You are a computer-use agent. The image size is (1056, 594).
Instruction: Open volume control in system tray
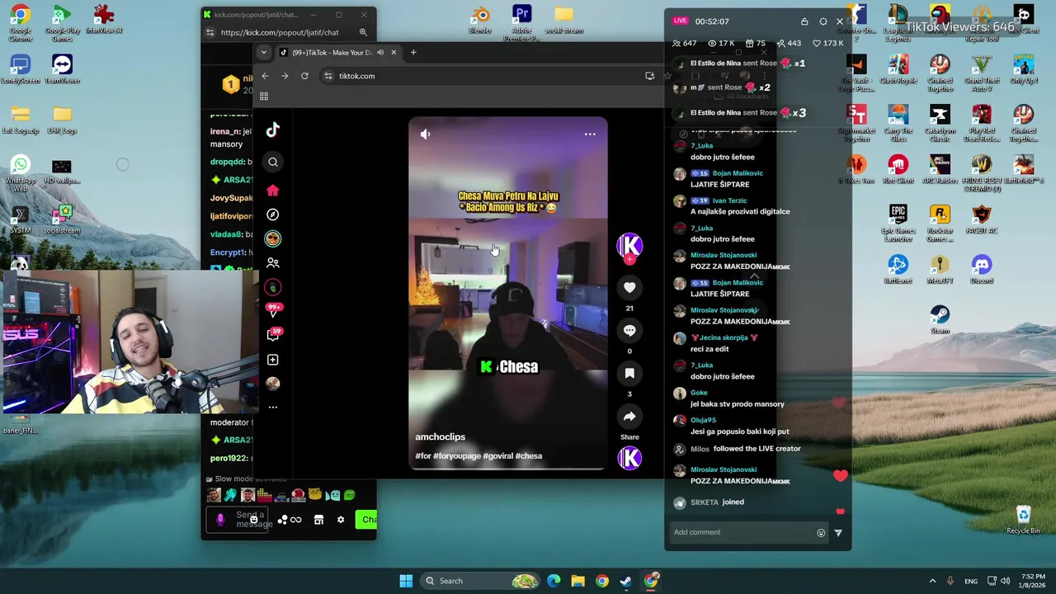(x=1006, y=581)
